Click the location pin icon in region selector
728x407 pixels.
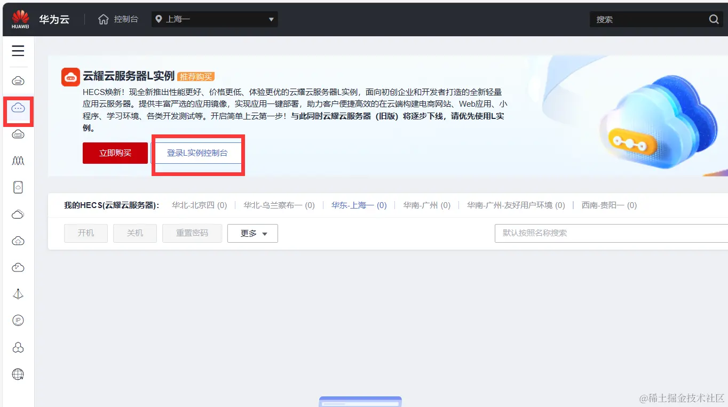159,19
